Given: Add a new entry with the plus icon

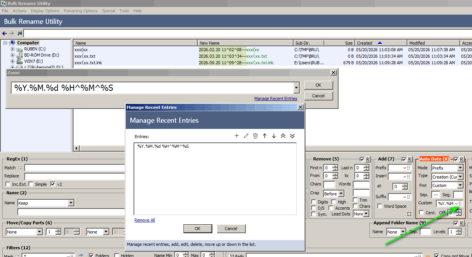Looking at the screenshot, I should pyautogui.click(x=237, y=136).
